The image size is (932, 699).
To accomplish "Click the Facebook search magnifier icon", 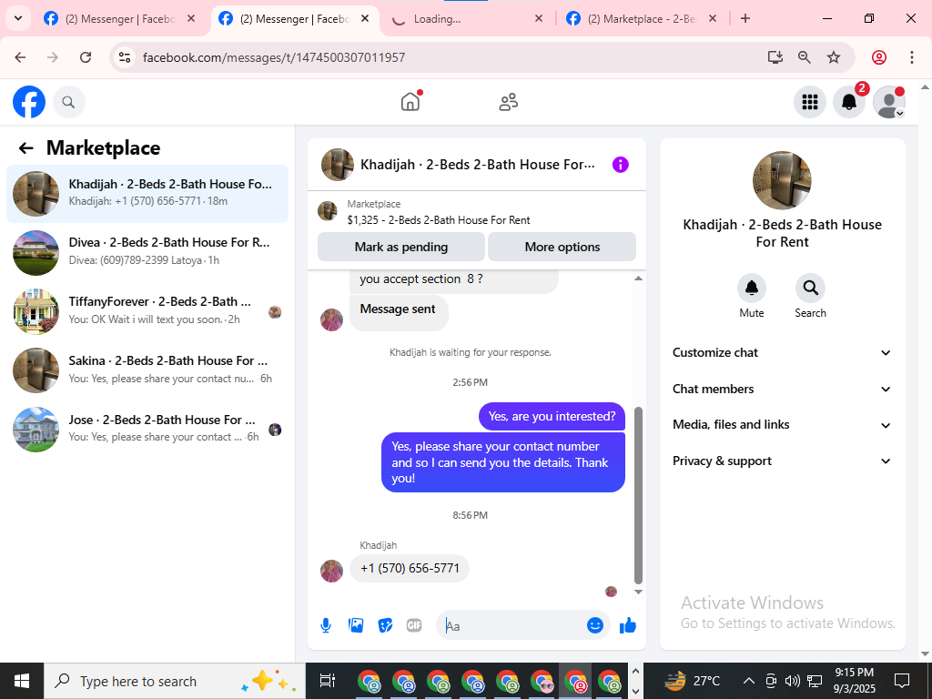I will click(x=69, y=102).
